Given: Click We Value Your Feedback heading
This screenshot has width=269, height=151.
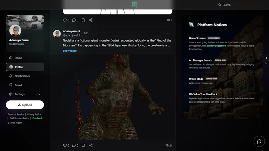Looking at the screenshot, I should (203, 94).
